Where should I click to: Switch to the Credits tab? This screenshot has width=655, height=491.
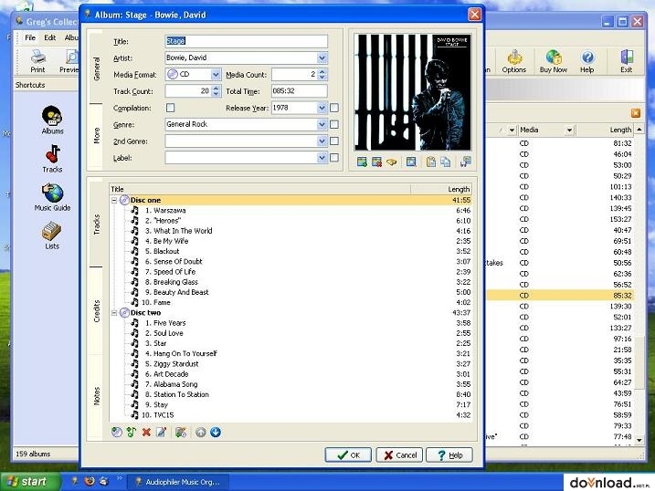click(x=96, y=311)
